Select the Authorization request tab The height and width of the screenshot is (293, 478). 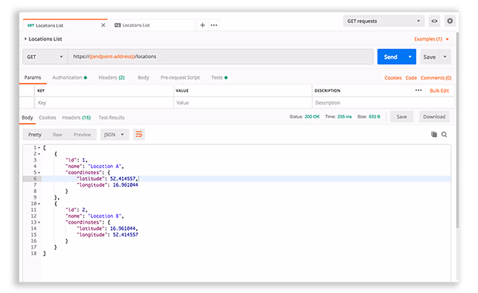tap(69, 78)
